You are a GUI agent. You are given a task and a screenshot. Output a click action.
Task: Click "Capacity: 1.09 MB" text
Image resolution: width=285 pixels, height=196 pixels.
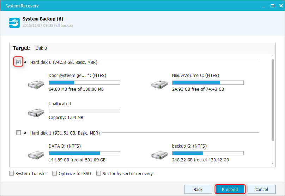click(x=66, y=118)
